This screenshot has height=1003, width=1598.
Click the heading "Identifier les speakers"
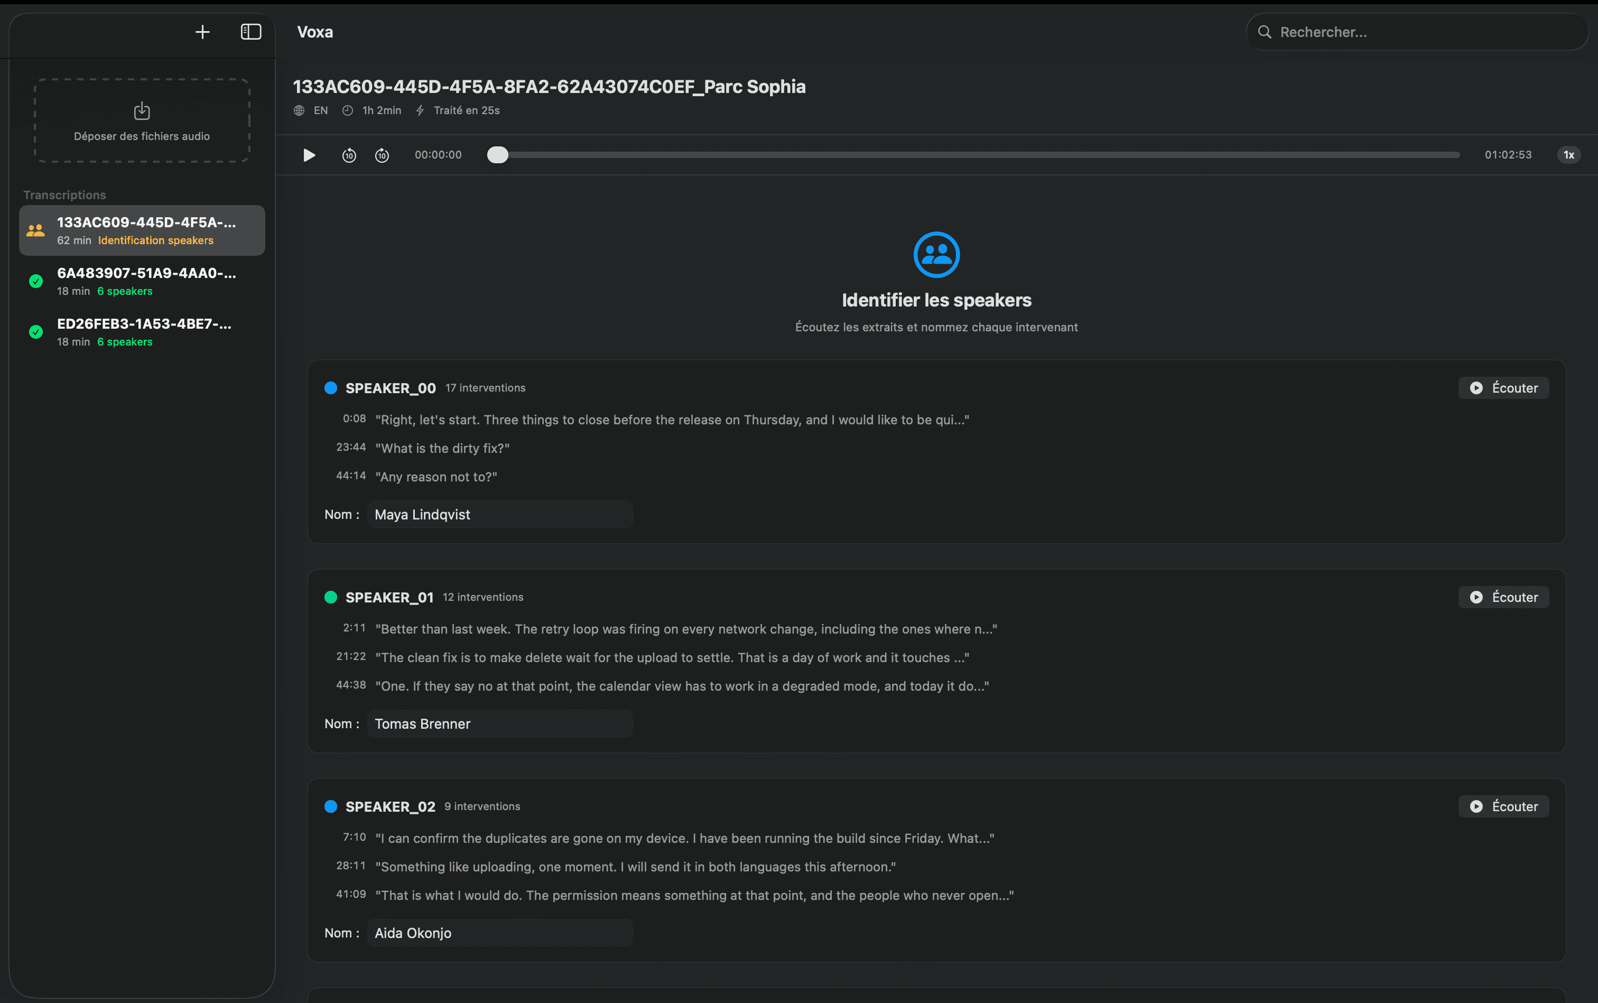(936, 300)
